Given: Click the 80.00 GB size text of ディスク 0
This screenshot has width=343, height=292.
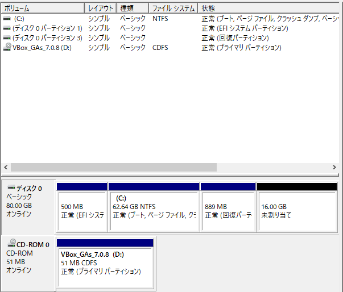Looking at the screenshot, I should click(19, 206).
